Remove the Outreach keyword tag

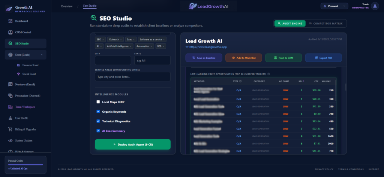click(x=121, y=39)
